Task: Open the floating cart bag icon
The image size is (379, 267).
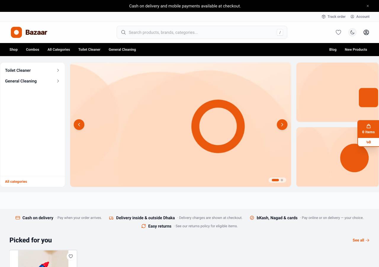Action: pyautogui.click(x=369, y=126)
